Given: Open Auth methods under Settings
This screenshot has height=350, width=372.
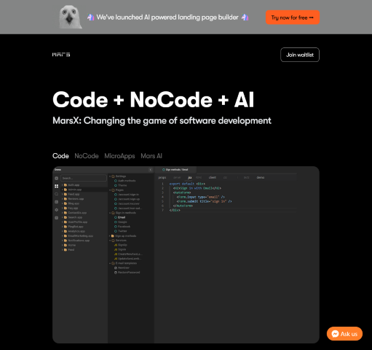Looking at the screenshot, I should (127, 181).
